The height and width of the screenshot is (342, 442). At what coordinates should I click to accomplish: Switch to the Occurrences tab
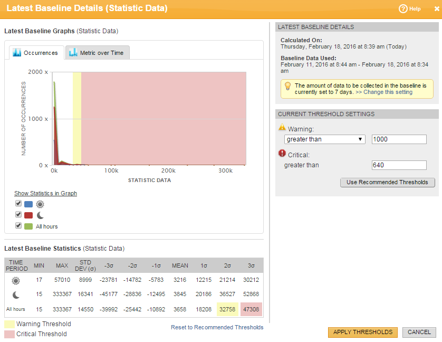click(x=36, y=53)
